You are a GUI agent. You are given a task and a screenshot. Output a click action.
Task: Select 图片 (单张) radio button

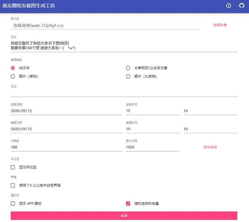coord(13,76)
